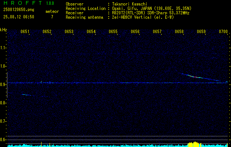Click the 1.0 frequency axis label
The width and height of the screenshot is (231, 147).
(3, 66)
